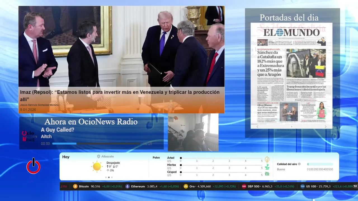Click the radio track progress bar
This screenshot has height=201, width=358.
pos(96,143)
